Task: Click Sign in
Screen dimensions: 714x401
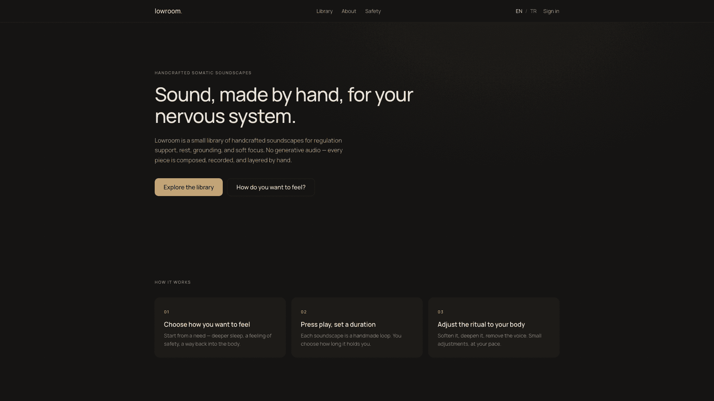Action: click(551, 11)
